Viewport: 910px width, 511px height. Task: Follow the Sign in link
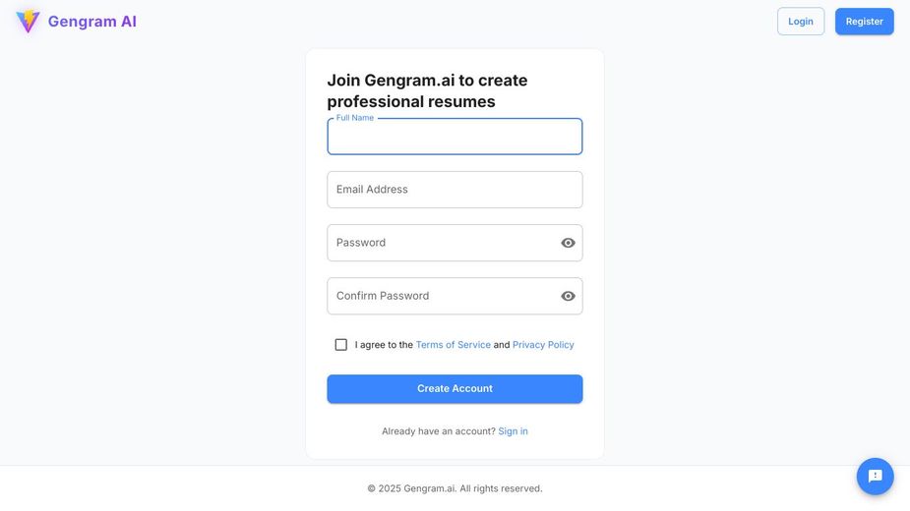coord(513,431)
